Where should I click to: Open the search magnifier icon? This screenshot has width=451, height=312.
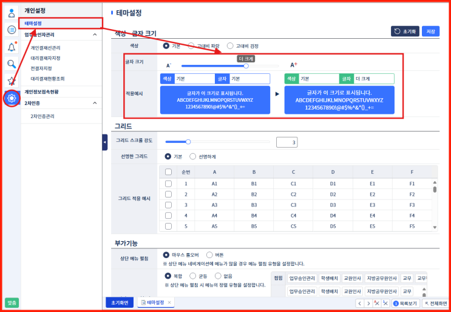point(12,64)
